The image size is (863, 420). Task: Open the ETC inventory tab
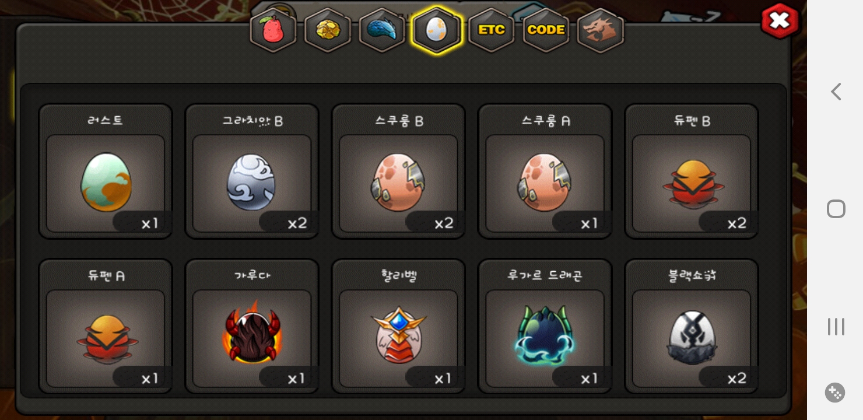coord(492,30)
